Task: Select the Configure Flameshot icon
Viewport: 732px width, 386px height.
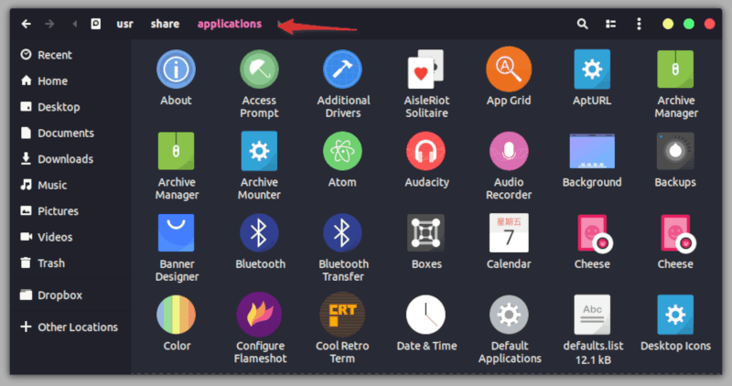Action: (261, 315)
